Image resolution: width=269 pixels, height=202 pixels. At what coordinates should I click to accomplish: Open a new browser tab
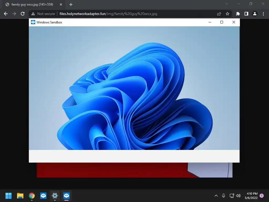coord(71,4)
